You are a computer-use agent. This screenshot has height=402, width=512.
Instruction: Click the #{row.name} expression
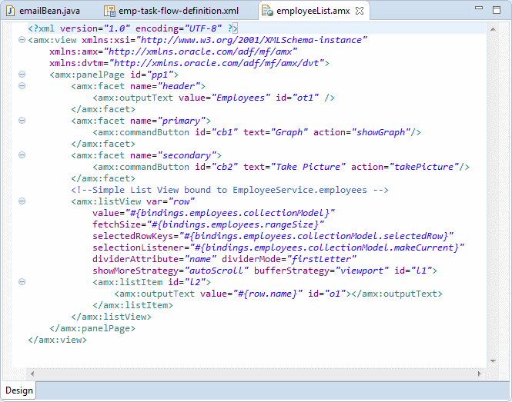[267, 294]
